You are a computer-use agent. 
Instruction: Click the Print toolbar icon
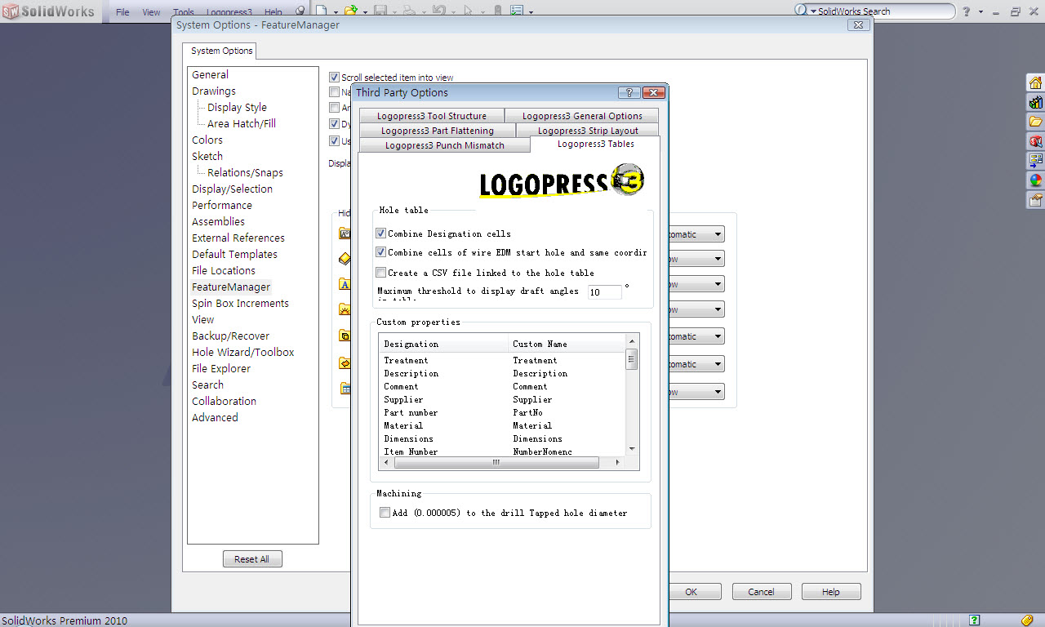point(409,11)
